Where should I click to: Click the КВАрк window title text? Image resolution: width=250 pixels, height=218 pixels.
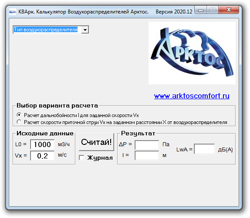83,12
